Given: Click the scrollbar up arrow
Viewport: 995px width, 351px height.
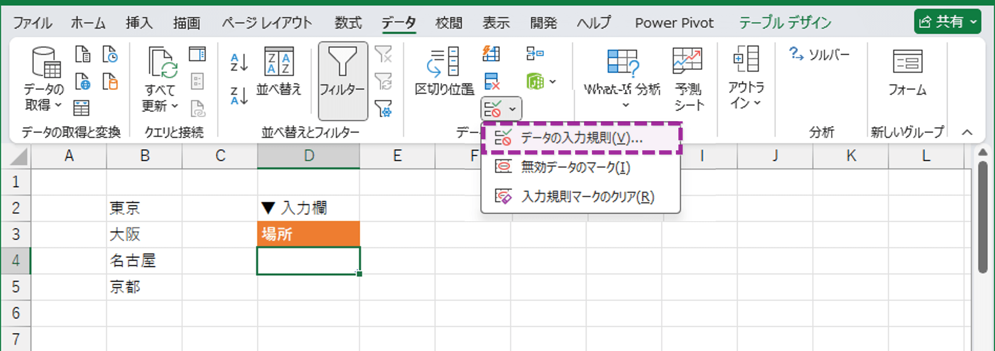Looking at the screenshot, I should tap(983, 153).
